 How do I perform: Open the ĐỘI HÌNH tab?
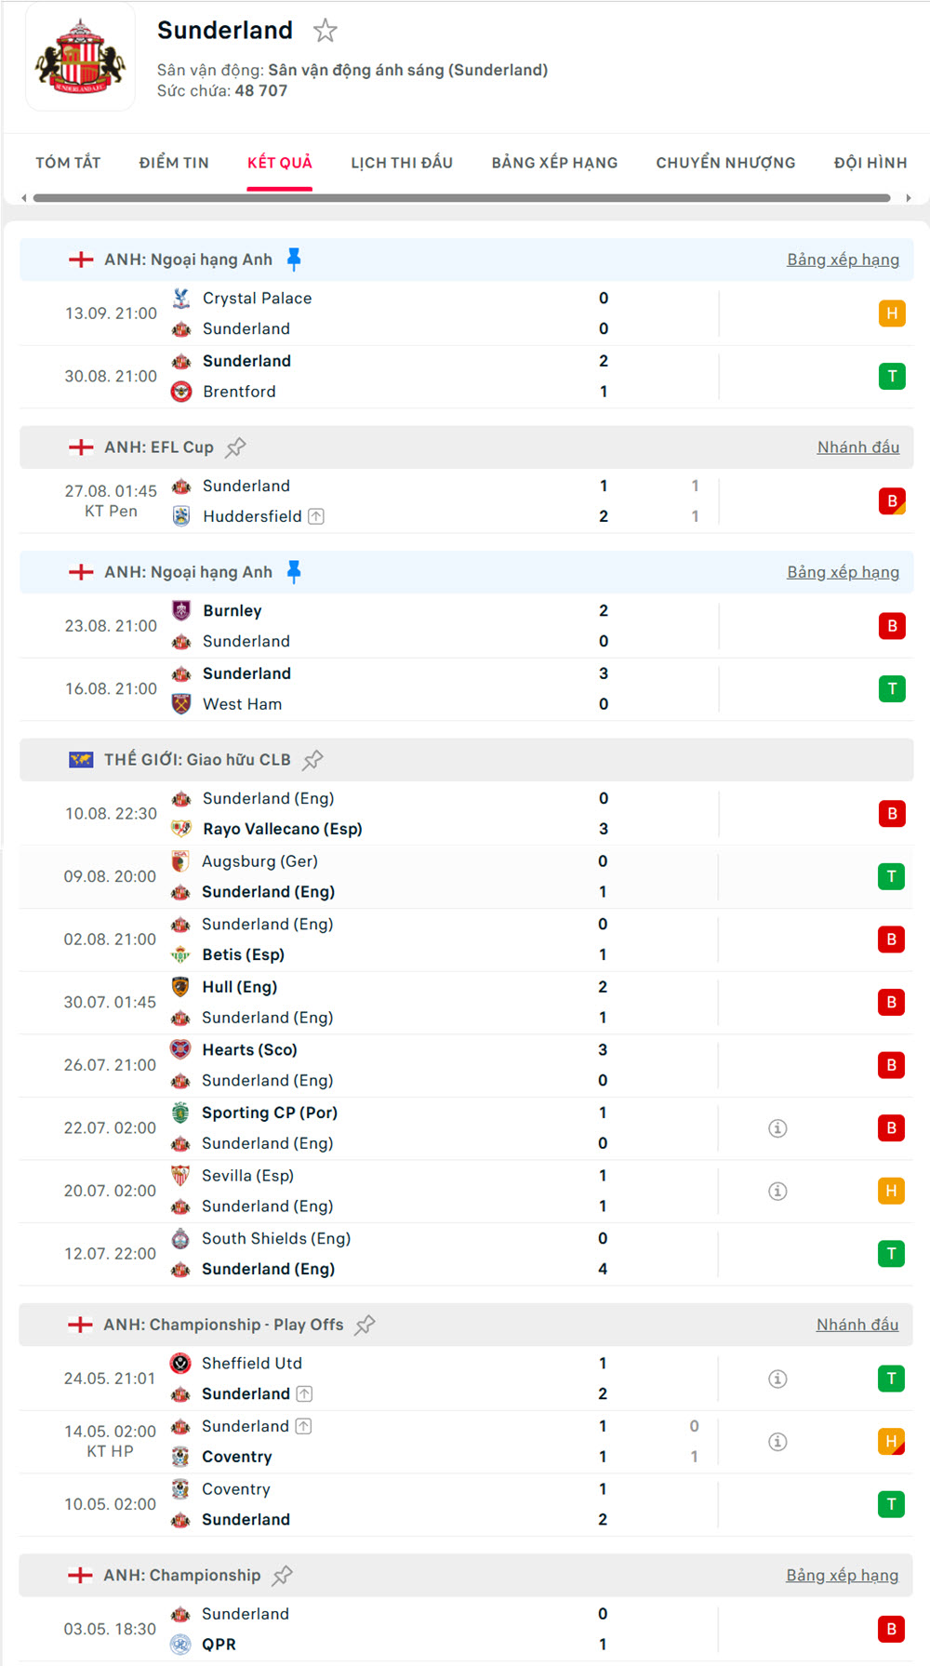click(x=870, y=163)
